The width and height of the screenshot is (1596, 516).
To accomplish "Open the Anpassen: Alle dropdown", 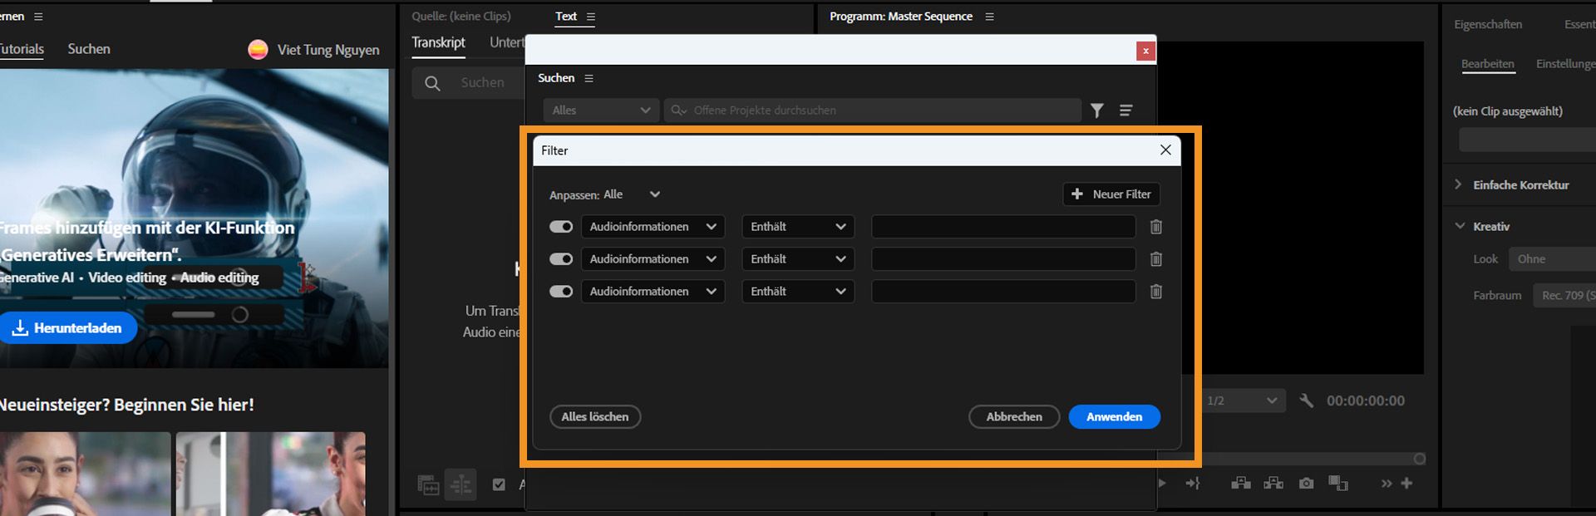I will 631,194.
